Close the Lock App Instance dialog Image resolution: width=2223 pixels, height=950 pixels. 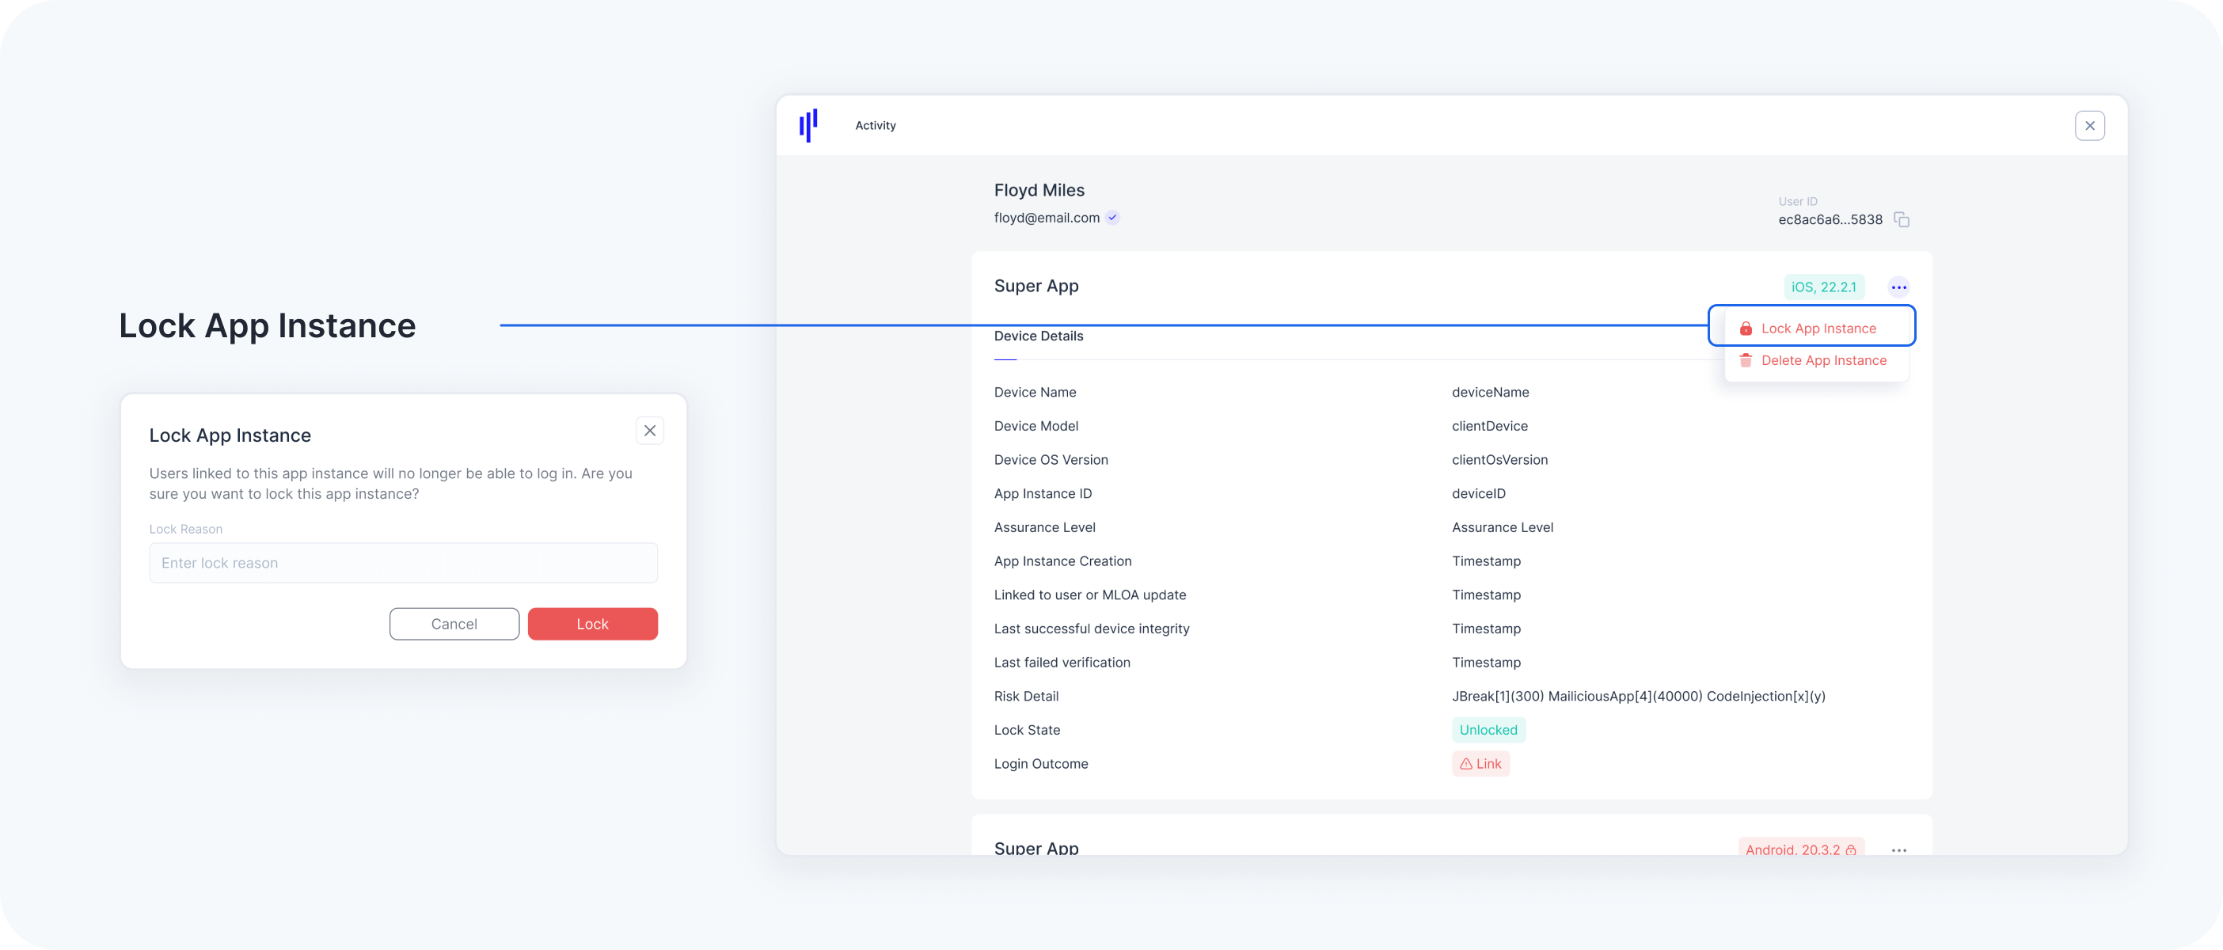pos(650,431)
